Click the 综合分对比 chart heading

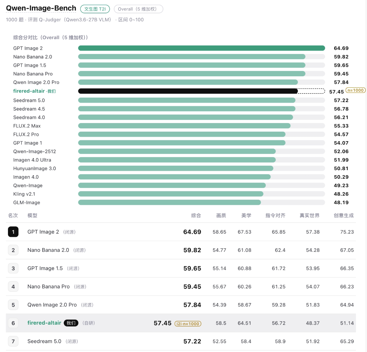point(51,38)
